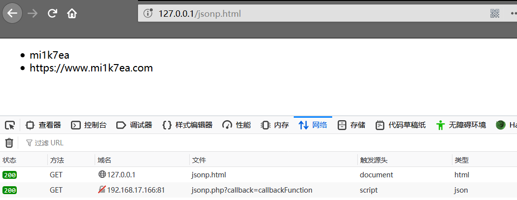Open the 调试器 debugger tab
517x200 pixels.
(134, 125)
